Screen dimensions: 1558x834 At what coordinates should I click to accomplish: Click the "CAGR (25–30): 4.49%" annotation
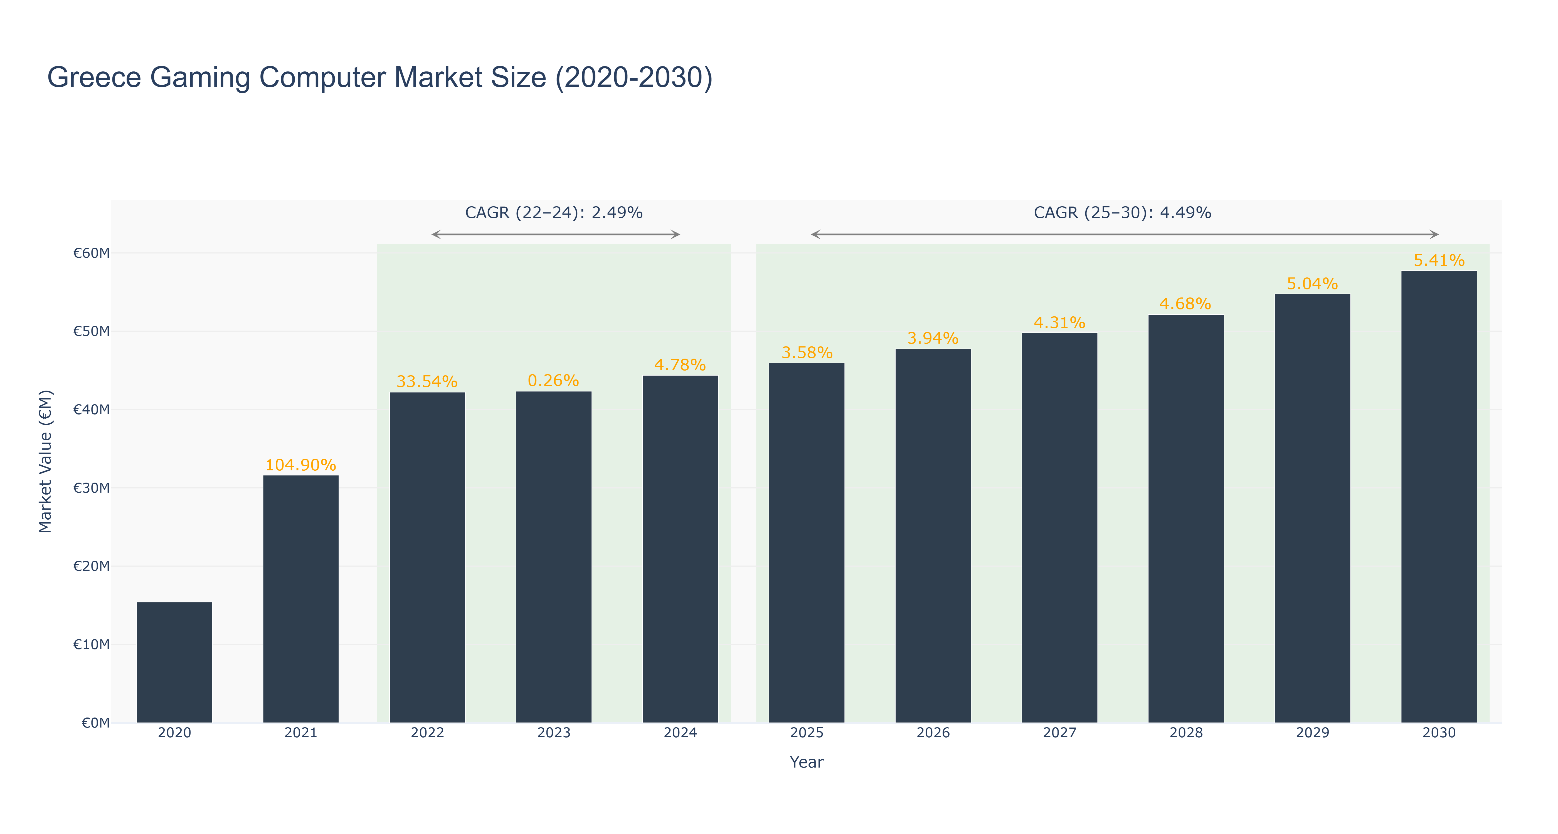coord(1122,213)
